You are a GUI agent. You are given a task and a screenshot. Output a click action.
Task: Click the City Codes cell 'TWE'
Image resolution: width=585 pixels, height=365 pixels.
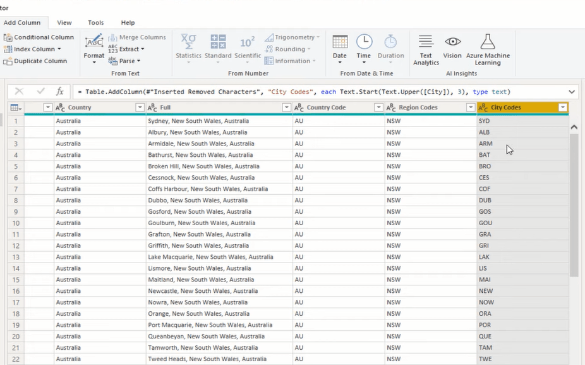522,359
